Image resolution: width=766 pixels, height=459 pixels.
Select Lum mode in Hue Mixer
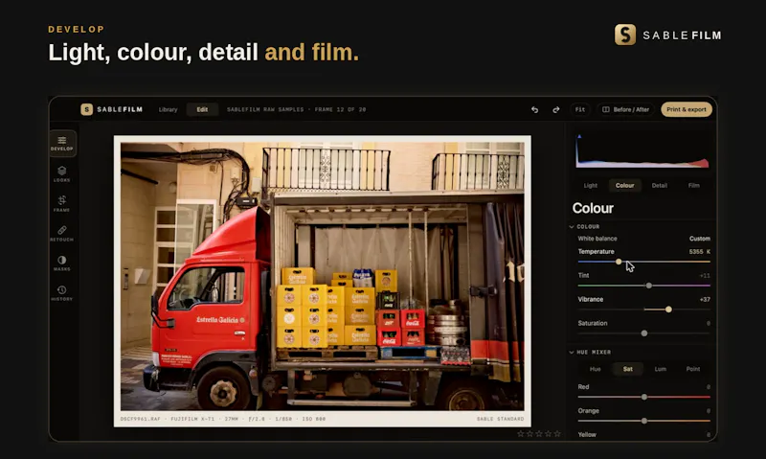tap(661, 369)
